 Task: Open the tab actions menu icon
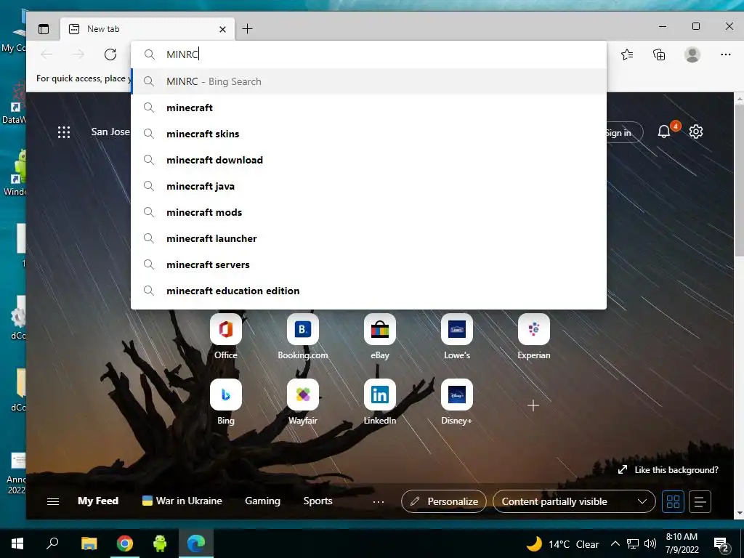point(44,29)
